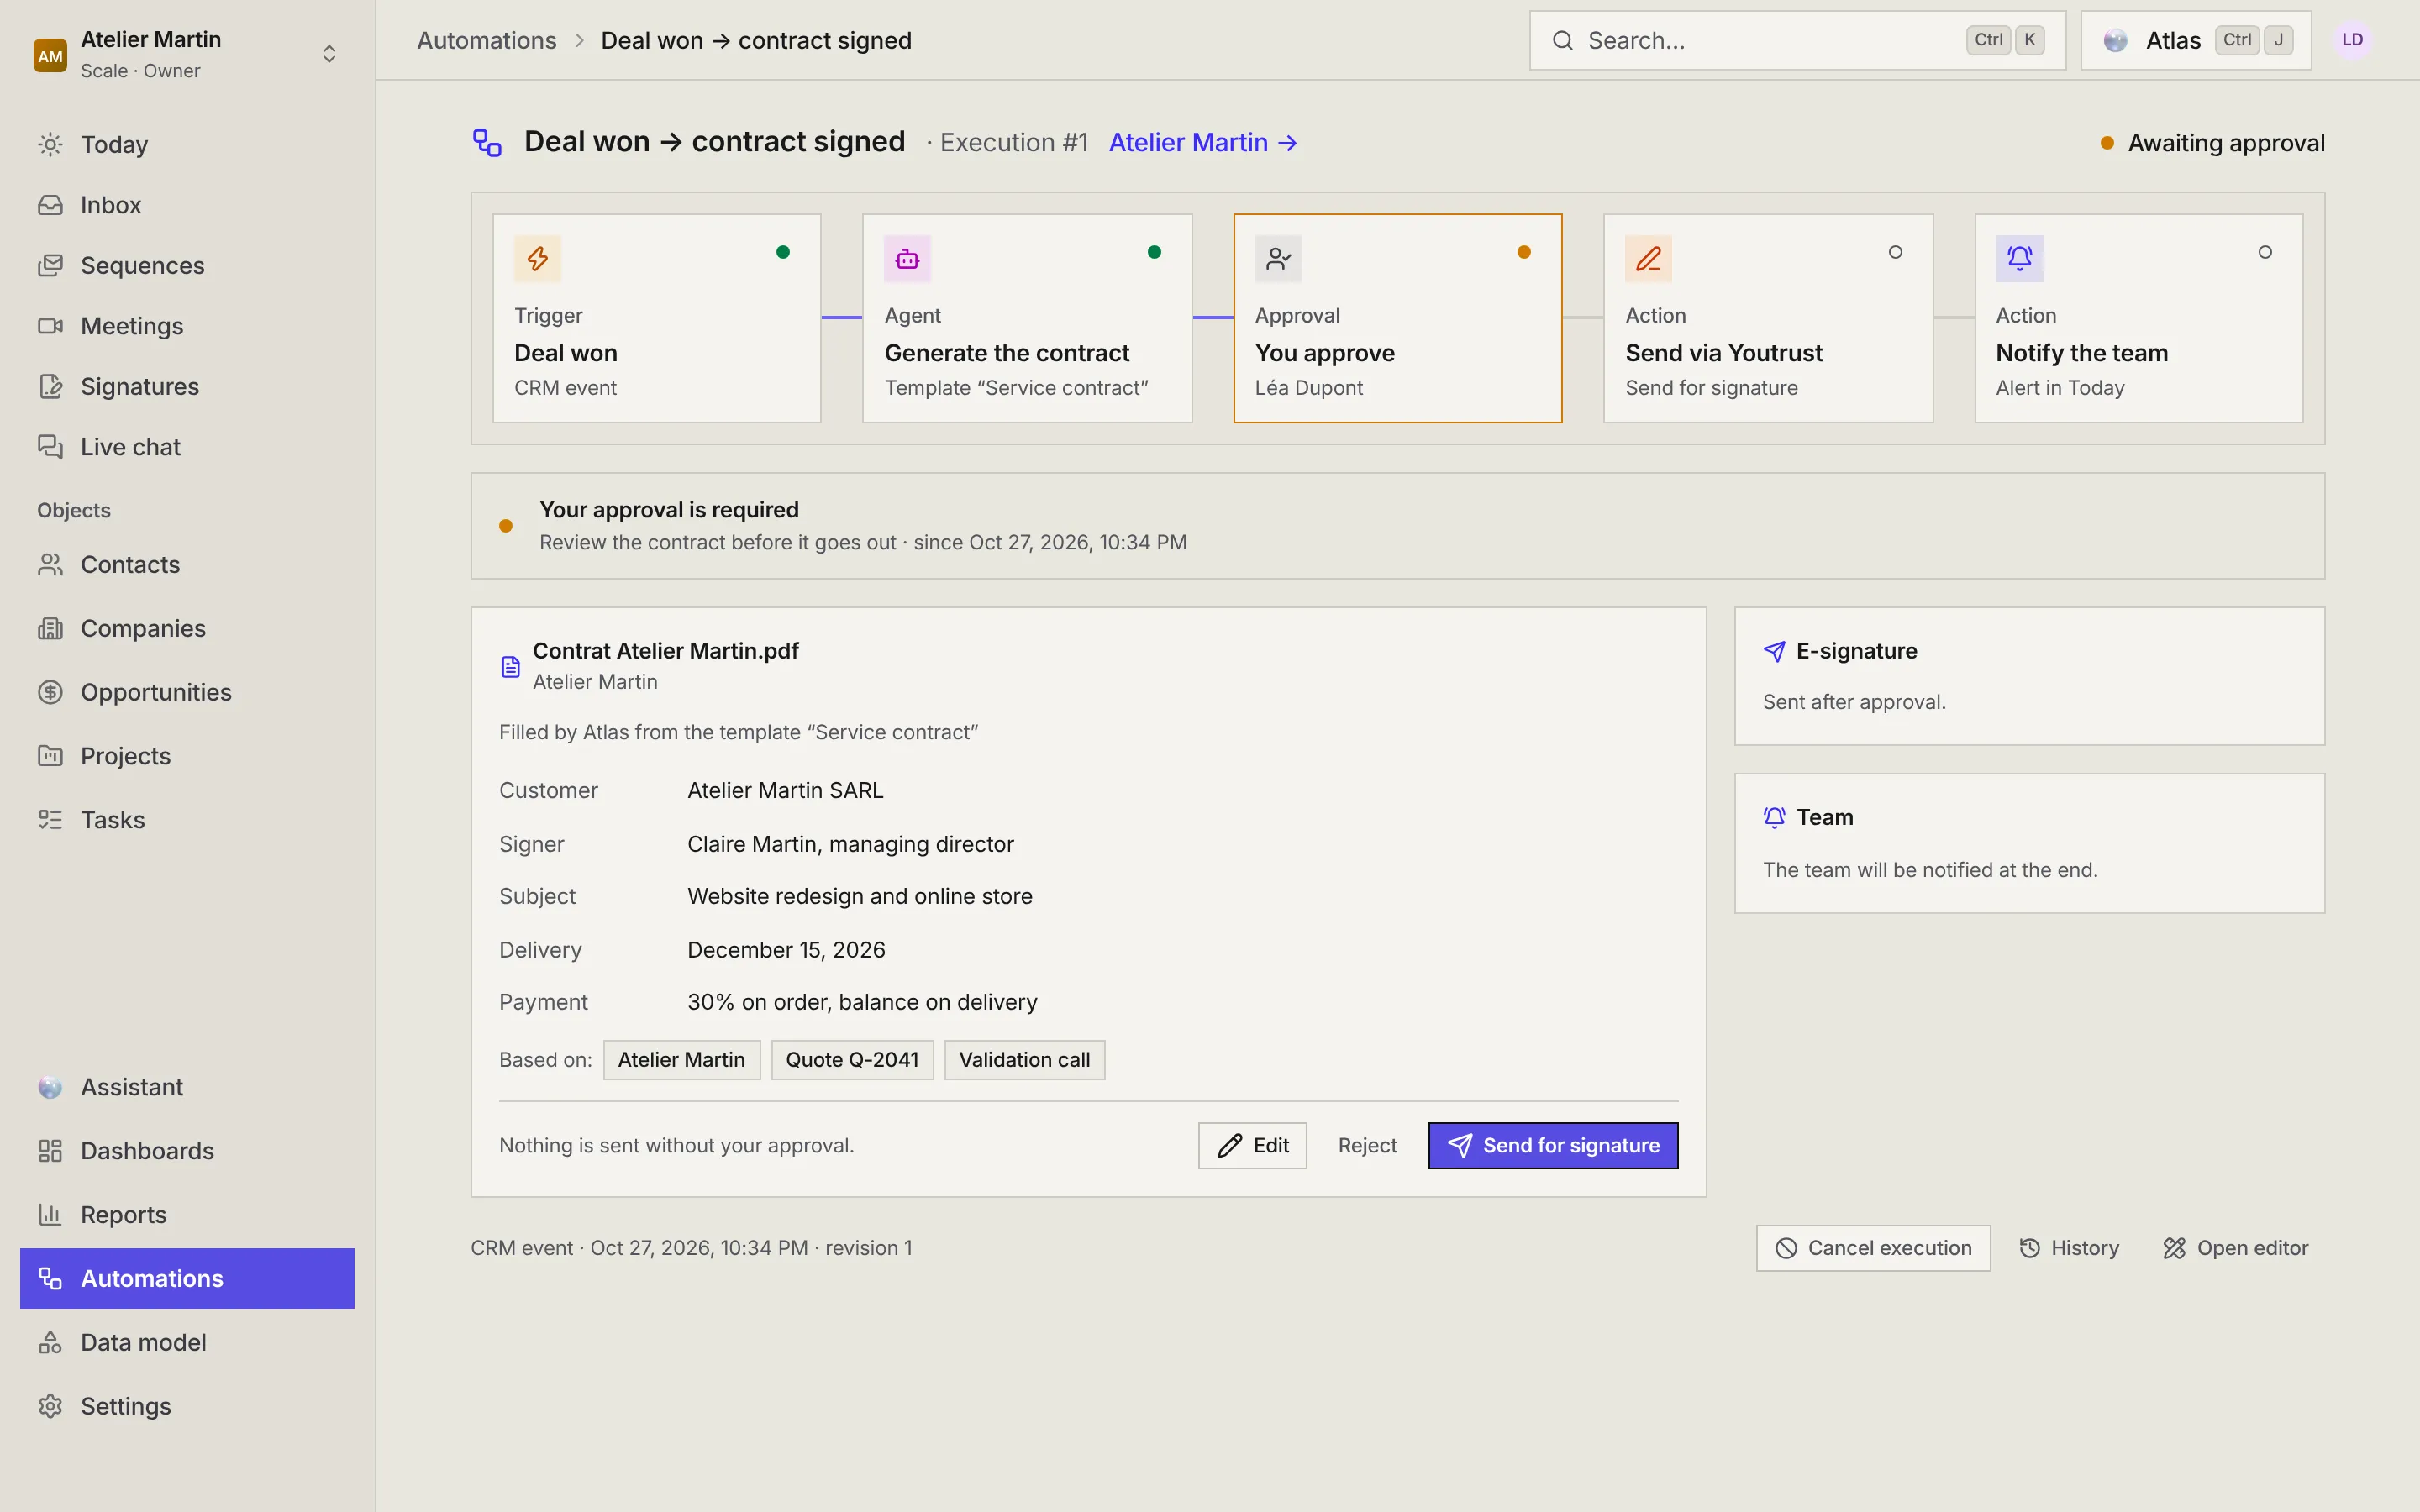
Task: Click the Live chat bubble icon
Action: point(50,447)
